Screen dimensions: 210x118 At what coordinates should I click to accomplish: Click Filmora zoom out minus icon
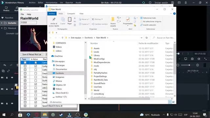point(178,65)
